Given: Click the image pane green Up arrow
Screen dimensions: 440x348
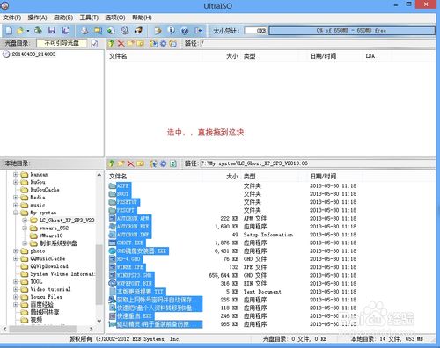Looking at the screenshot, I should (x=111, y=44).
